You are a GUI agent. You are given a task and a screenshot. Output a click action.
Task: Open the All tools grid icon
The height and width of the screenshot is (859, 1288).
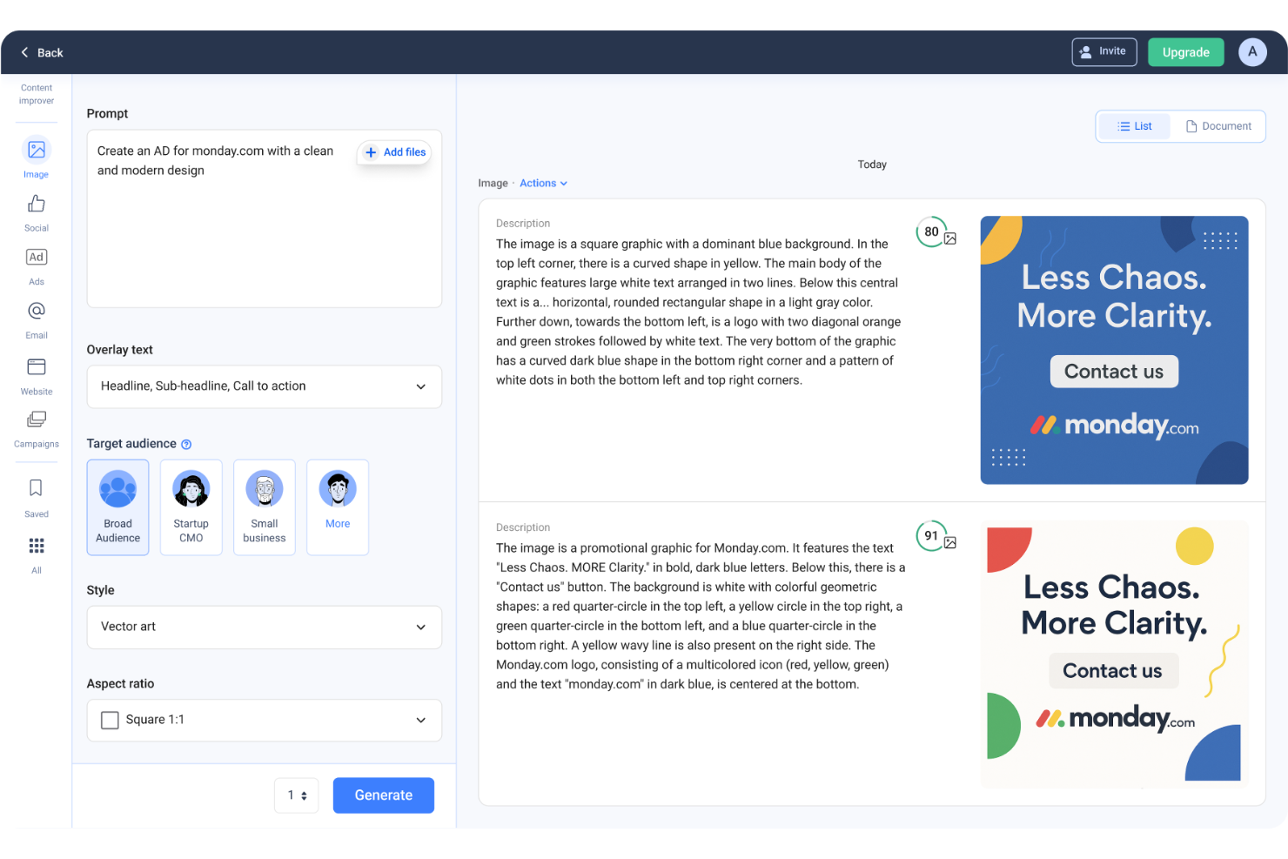click(x=37, y=546)
